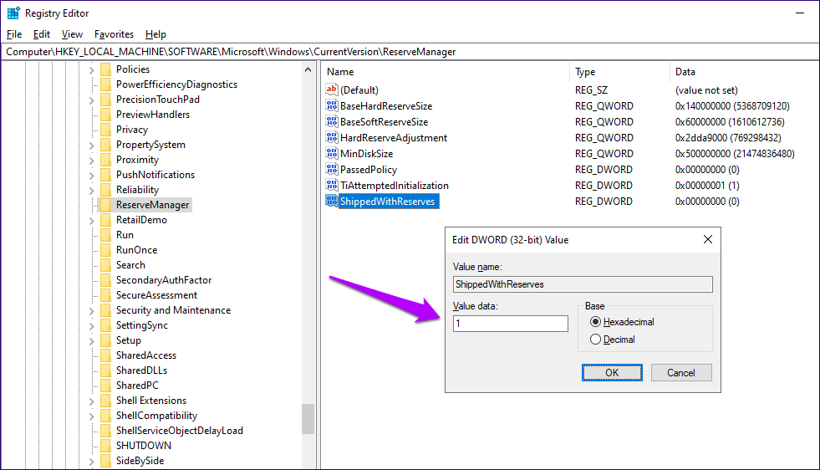820x470 pixels.
Task: Confirm the DWORD edit with OK
Action: tap(612, 373)
